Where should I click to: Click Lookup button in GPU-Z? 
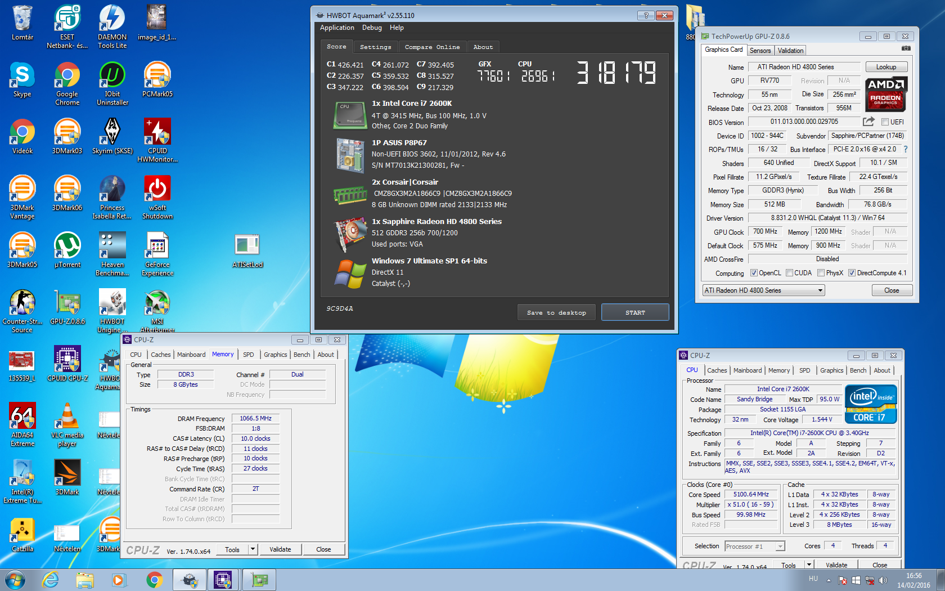coord(886,67)
